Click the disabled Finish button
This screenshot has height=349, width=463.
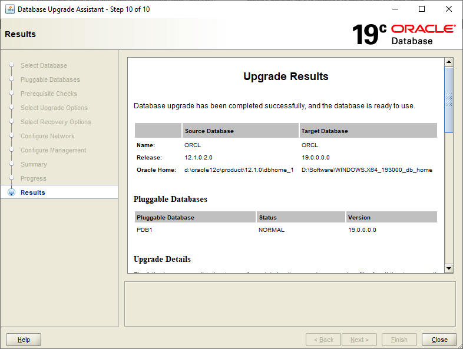click(x=399, y=340)
